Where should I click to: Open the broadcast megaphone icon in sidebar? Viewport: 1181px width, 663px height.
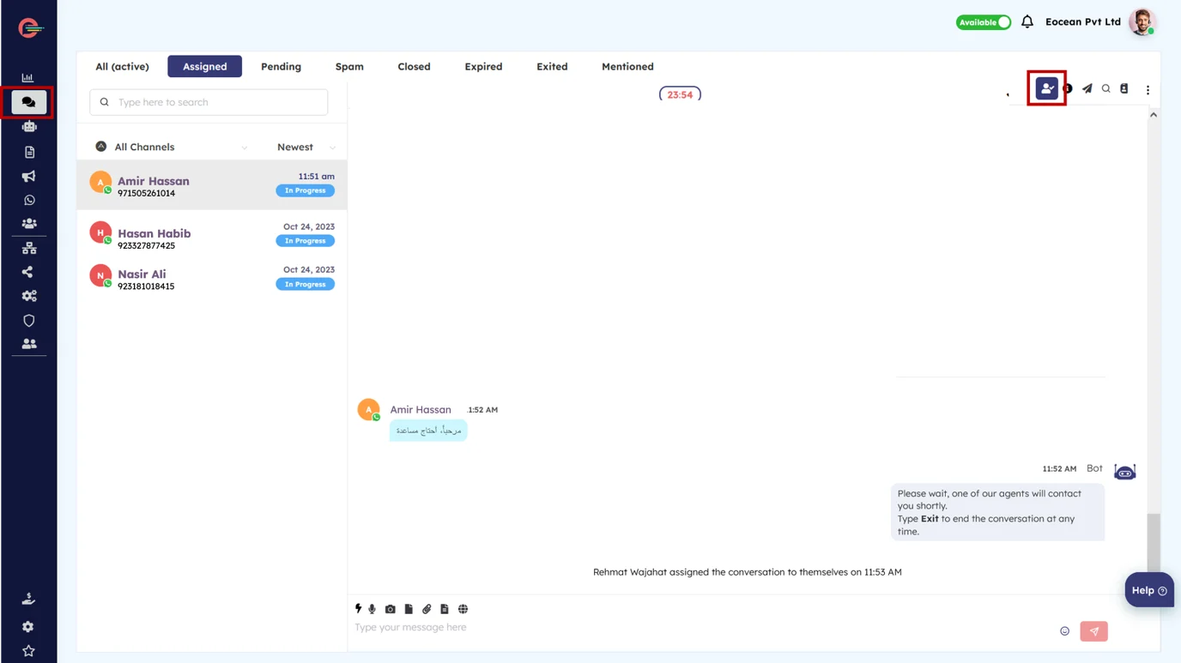pyautogui.click(x=29, y=176)
